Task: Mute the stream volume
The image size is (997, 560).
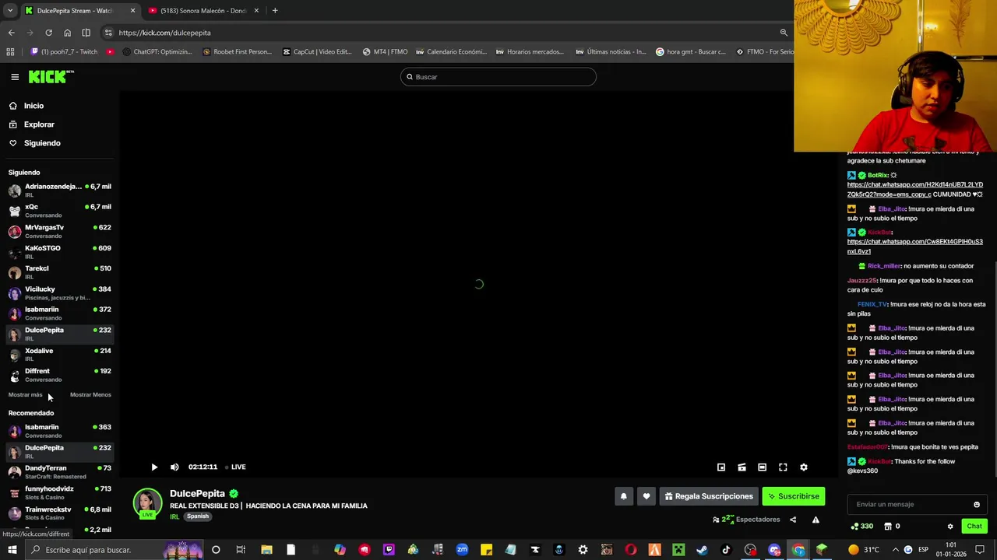Action: click(174, 467)
